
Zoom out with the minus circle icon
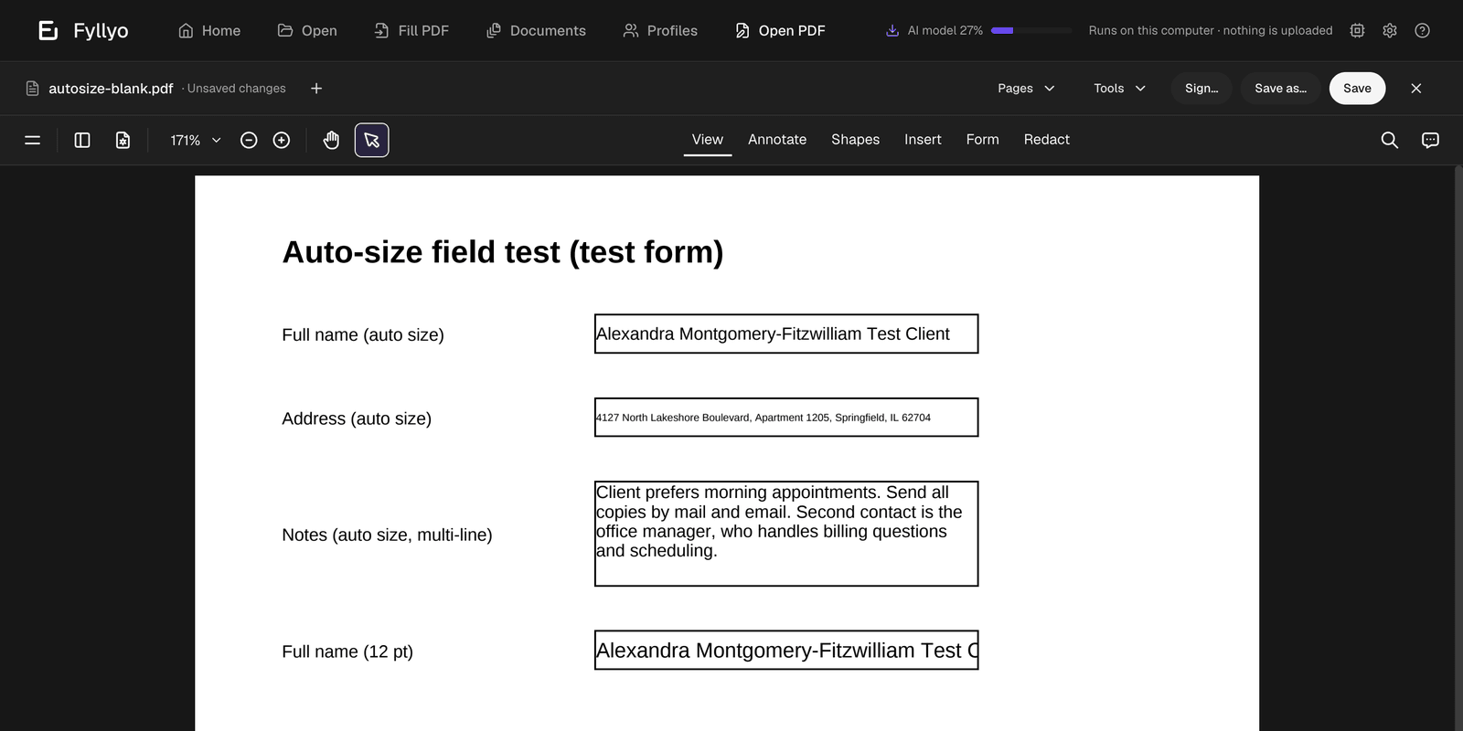pos(249,140)
